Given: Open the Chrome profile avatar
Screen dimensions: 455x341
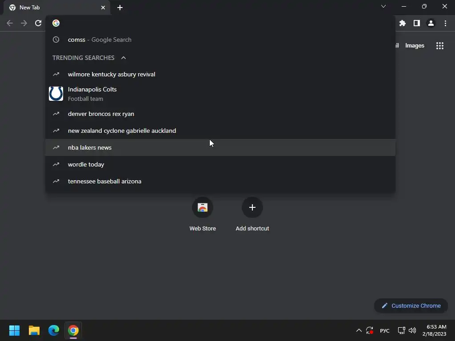Looking at the screenshot, I should (x=431, y=23).
